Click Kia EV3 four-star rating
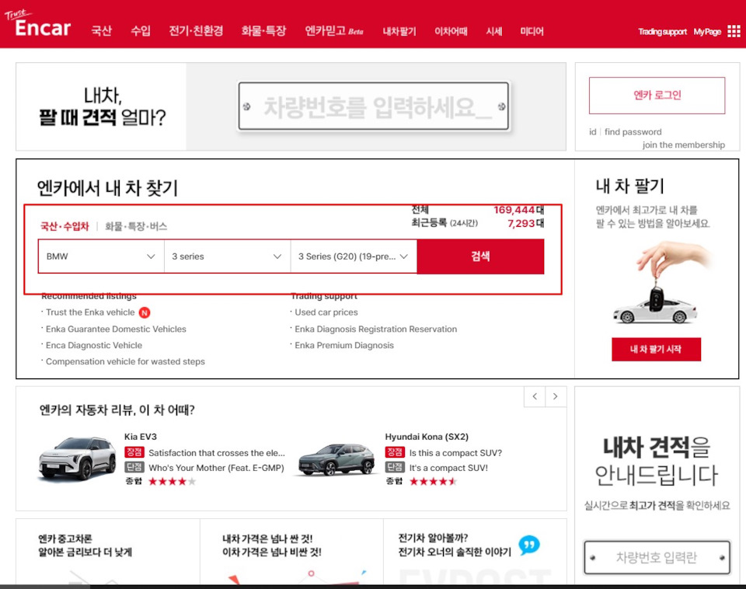 pyautogui.click(x=172, y=482)
